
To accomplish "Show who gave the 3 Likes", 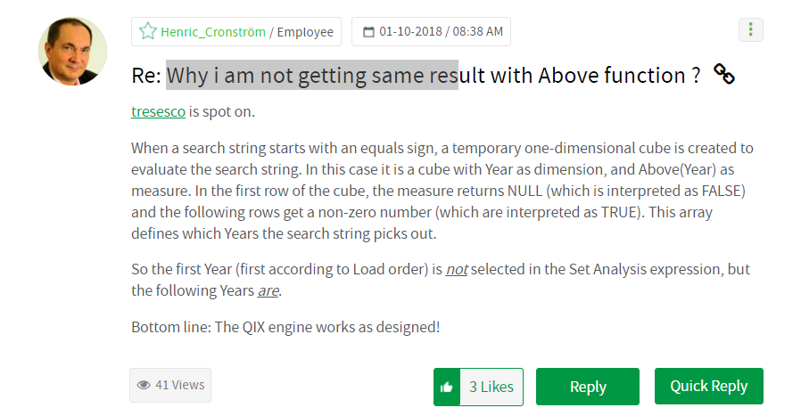I will coord(491,387).
